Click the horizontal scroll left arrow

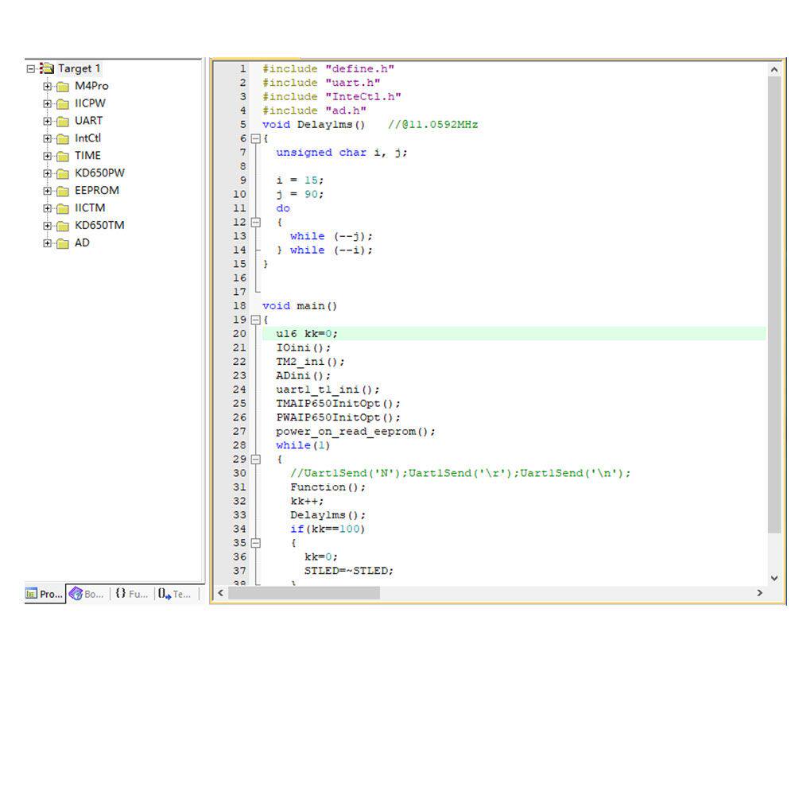tap(220, 593)
